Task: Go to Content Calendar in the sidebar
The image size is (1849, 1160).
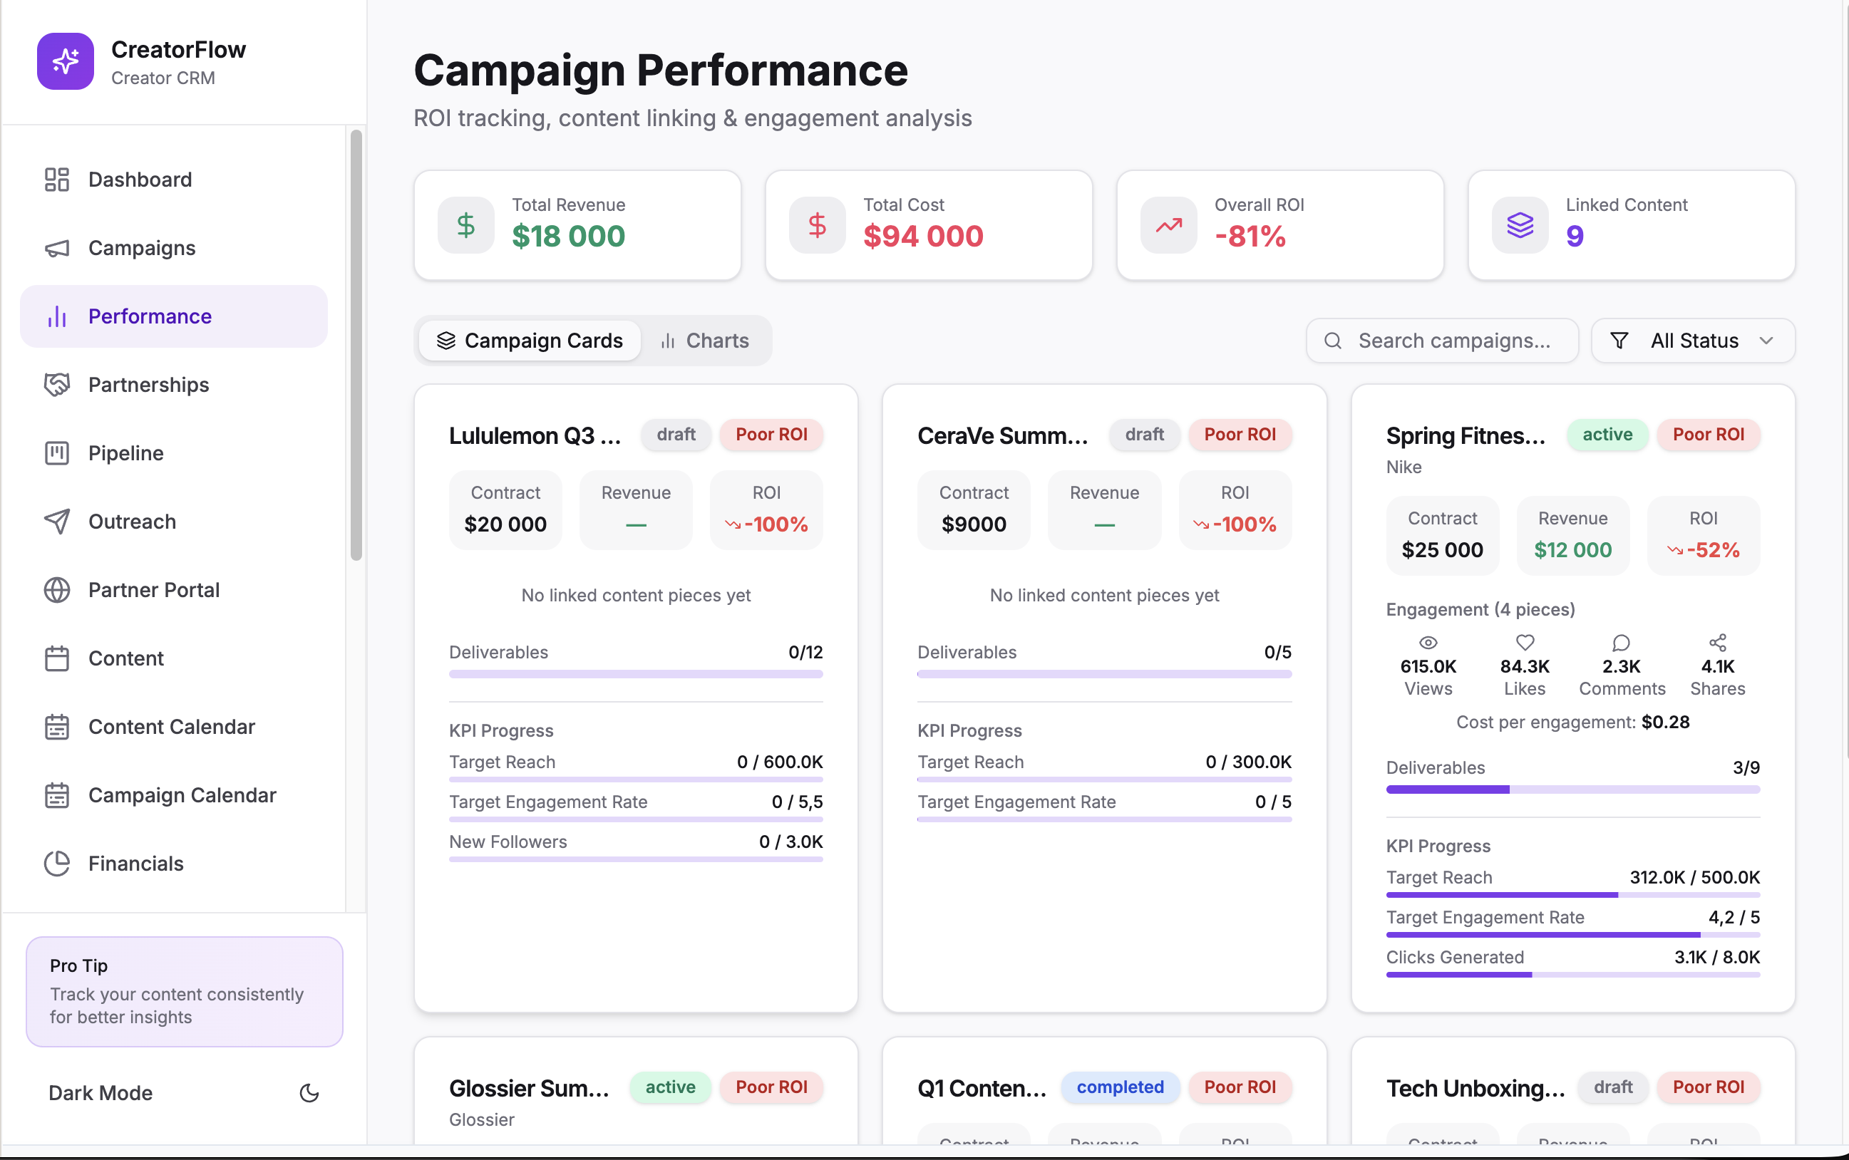Action: coord(173,727)
